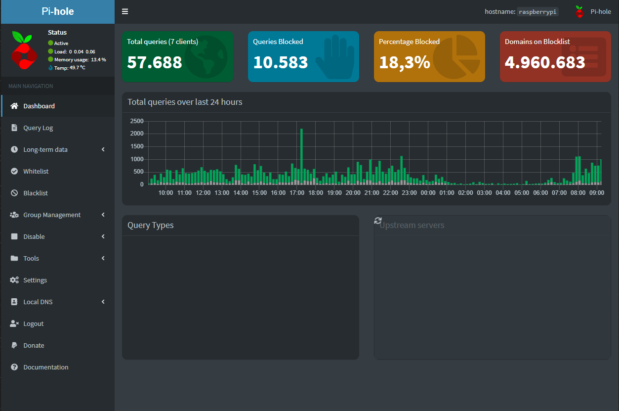
Task: Expand the Tools menu chevron
Action: [103, 258]
